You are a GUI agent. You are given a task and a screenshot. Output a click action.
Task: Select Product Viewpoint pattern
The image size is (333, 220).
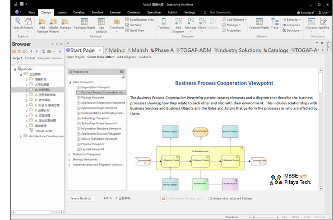pos(92,98)
